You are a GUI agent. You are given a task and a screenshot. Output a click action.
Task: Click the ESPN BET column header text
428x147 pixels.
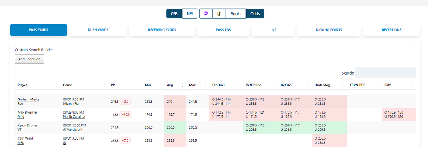point(358,85)
